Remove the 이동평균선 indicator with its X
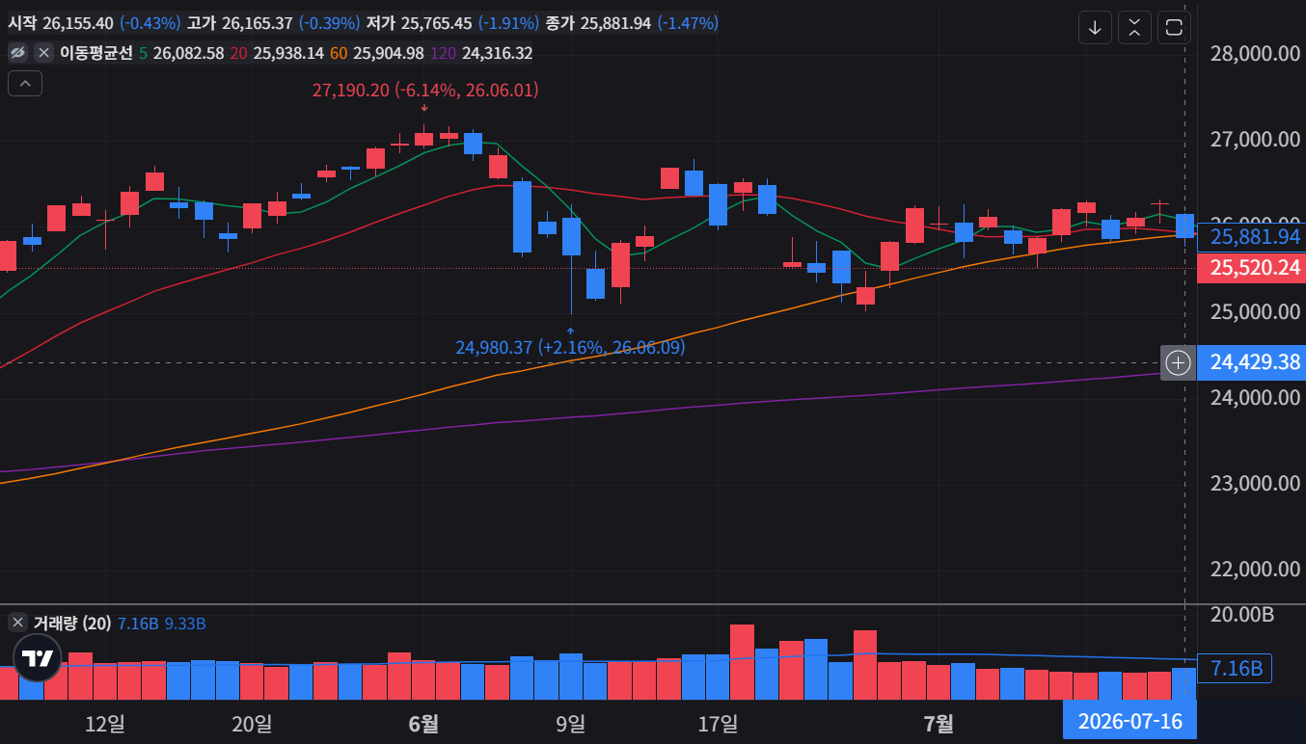This screenshot has height=744, width=1306. pyautogui.click(x=43, y=53)
